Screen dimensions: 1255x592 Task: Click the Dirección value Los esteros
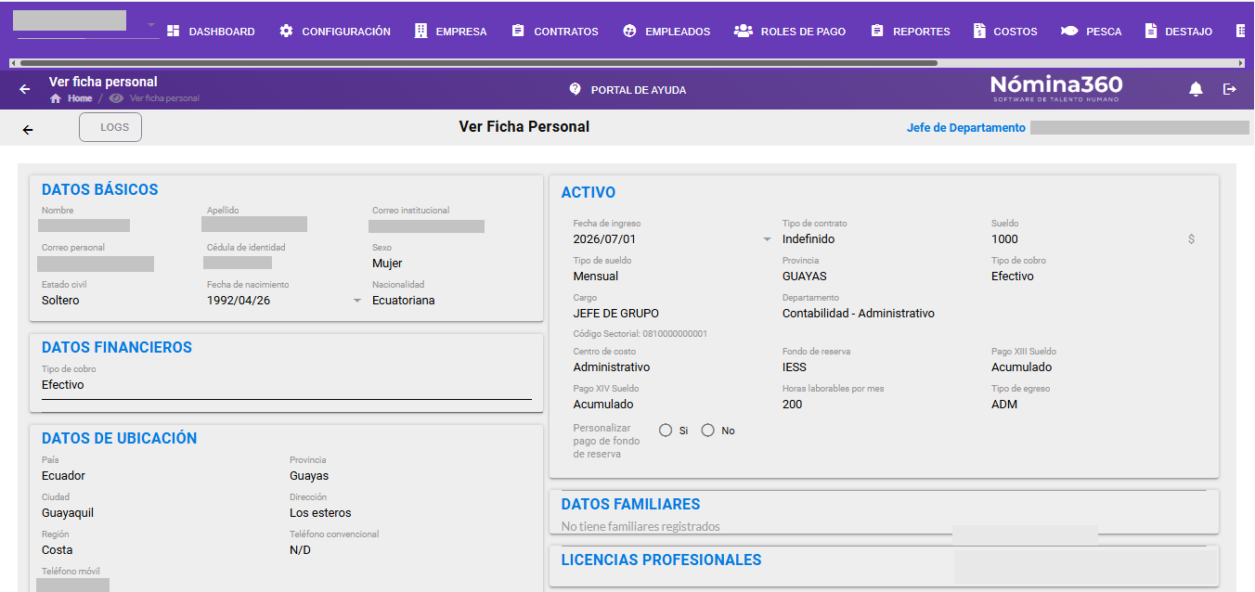click(x=320, y=513)
